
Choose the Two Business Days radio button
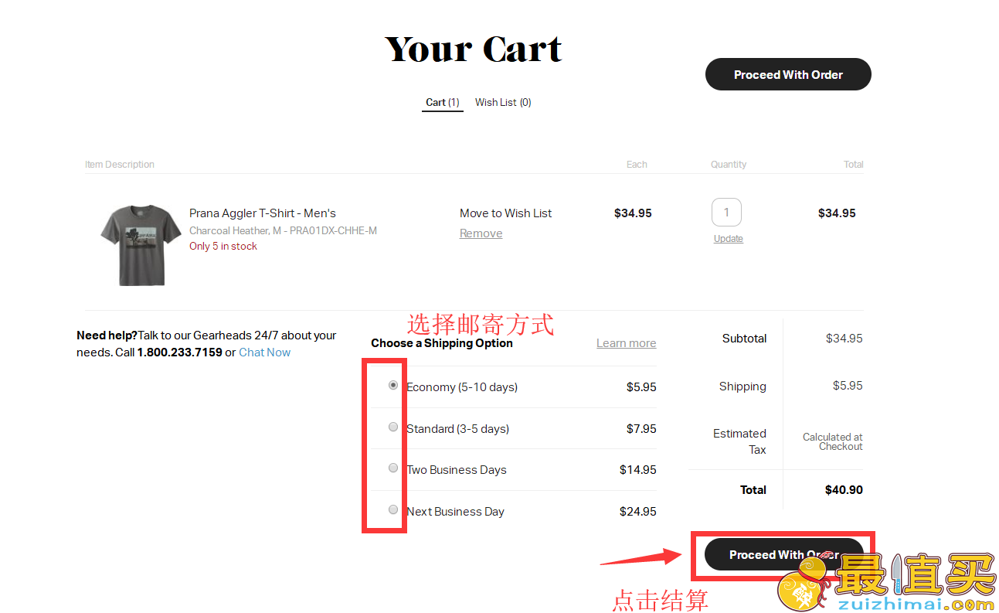point(393,468)
